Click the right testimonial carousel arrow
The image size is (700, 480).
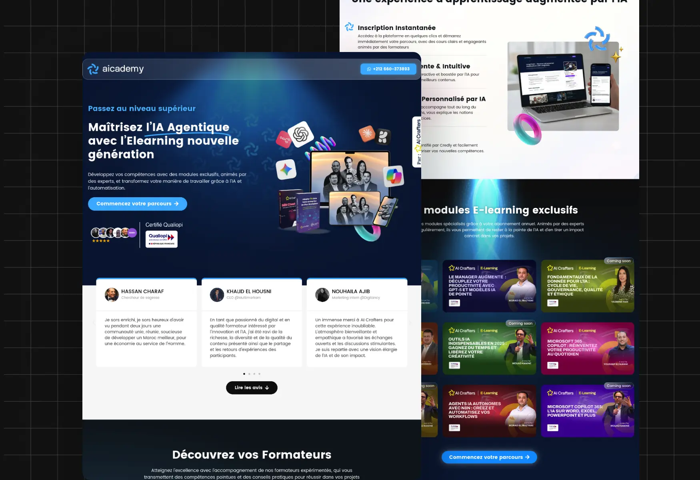(410, 322)
